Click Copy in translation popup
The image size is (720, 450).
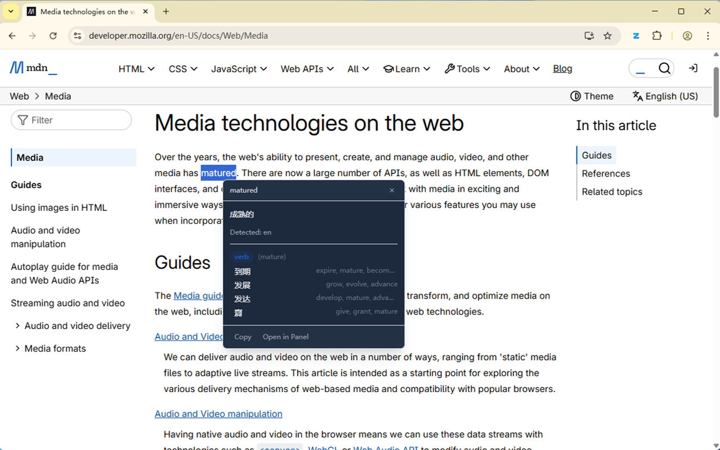[x=242, y=337]
